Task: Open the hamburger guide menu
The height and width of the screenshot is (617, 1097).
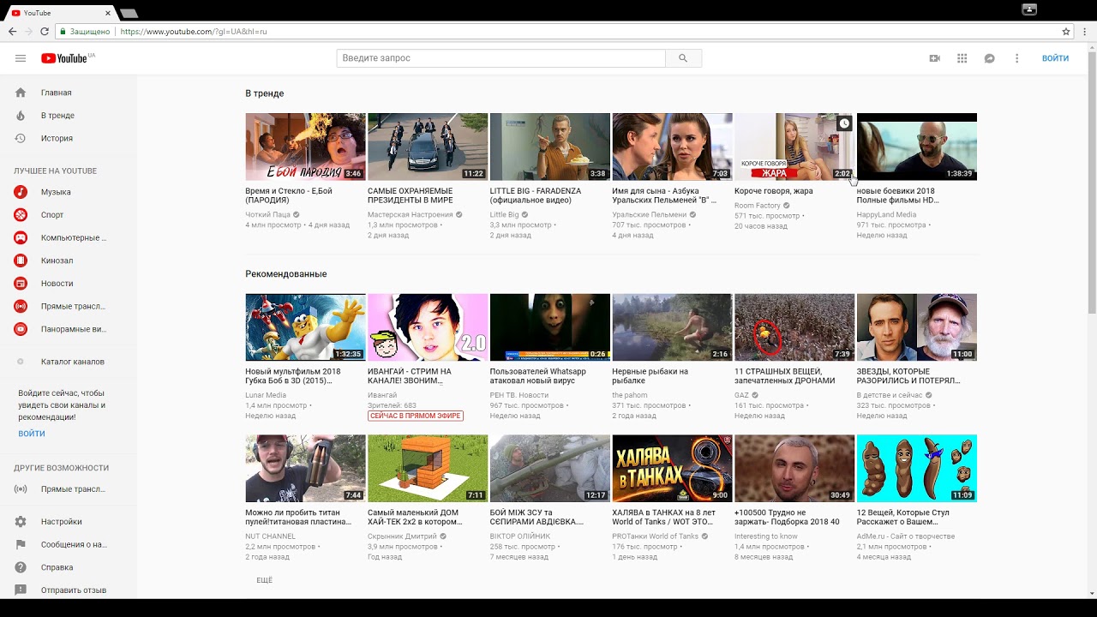Action: tap(21, 58)
